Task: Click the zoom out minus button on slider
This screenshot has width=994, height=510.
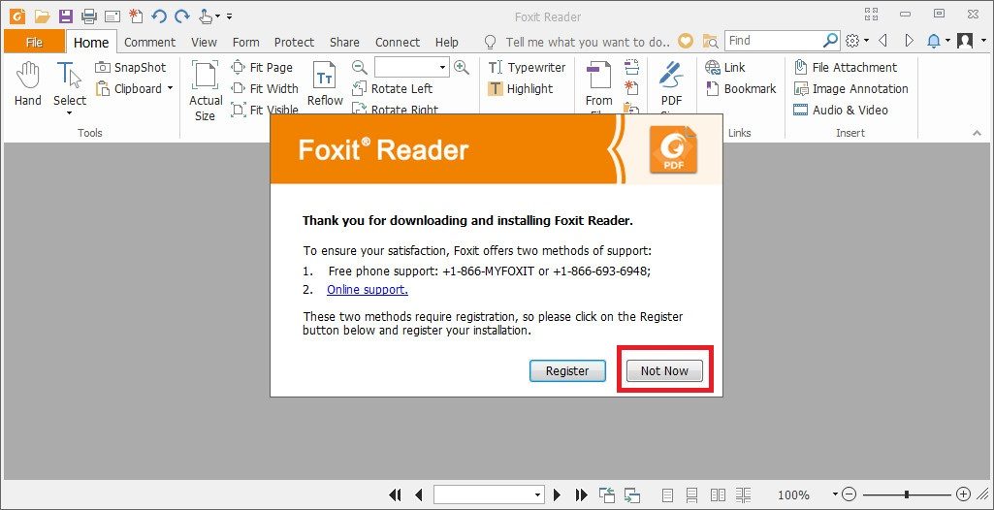Action: (x=850, y=494)
